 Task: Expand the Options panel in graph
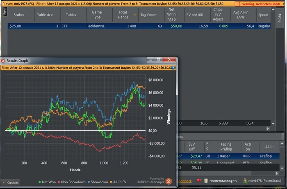pyautogui.click(x=10, y=182)
